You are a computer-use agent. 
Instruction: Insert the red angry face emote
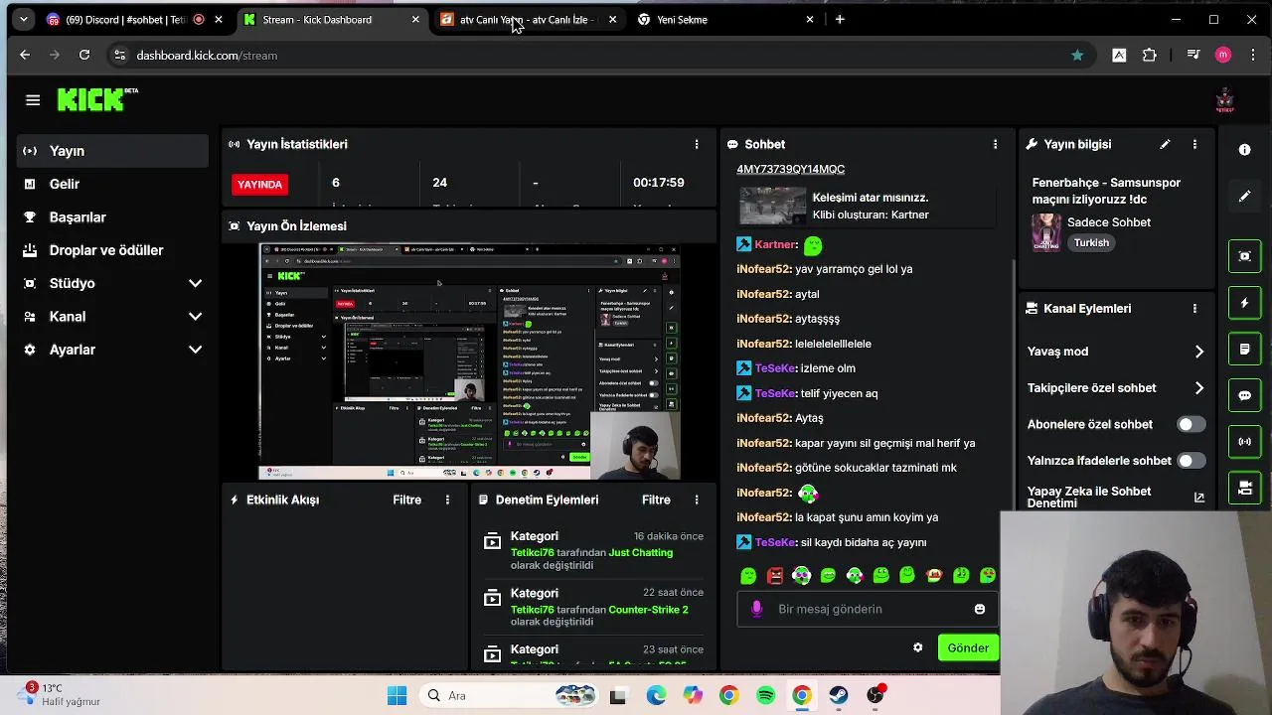pos(775,575)
